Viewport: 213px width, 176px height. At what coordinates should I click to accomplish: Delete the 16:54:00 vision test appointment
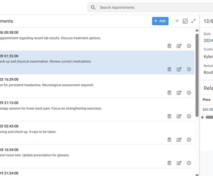coord(169,163)
